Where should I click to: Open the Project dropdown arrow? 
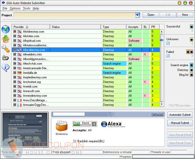137,15
